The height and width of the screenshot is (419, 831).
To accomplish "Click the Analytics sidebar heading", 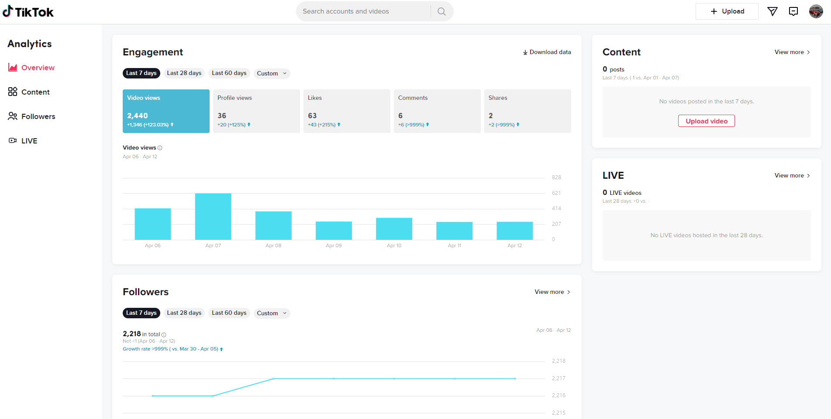I will pyautogui.click(x=30, y=44).
